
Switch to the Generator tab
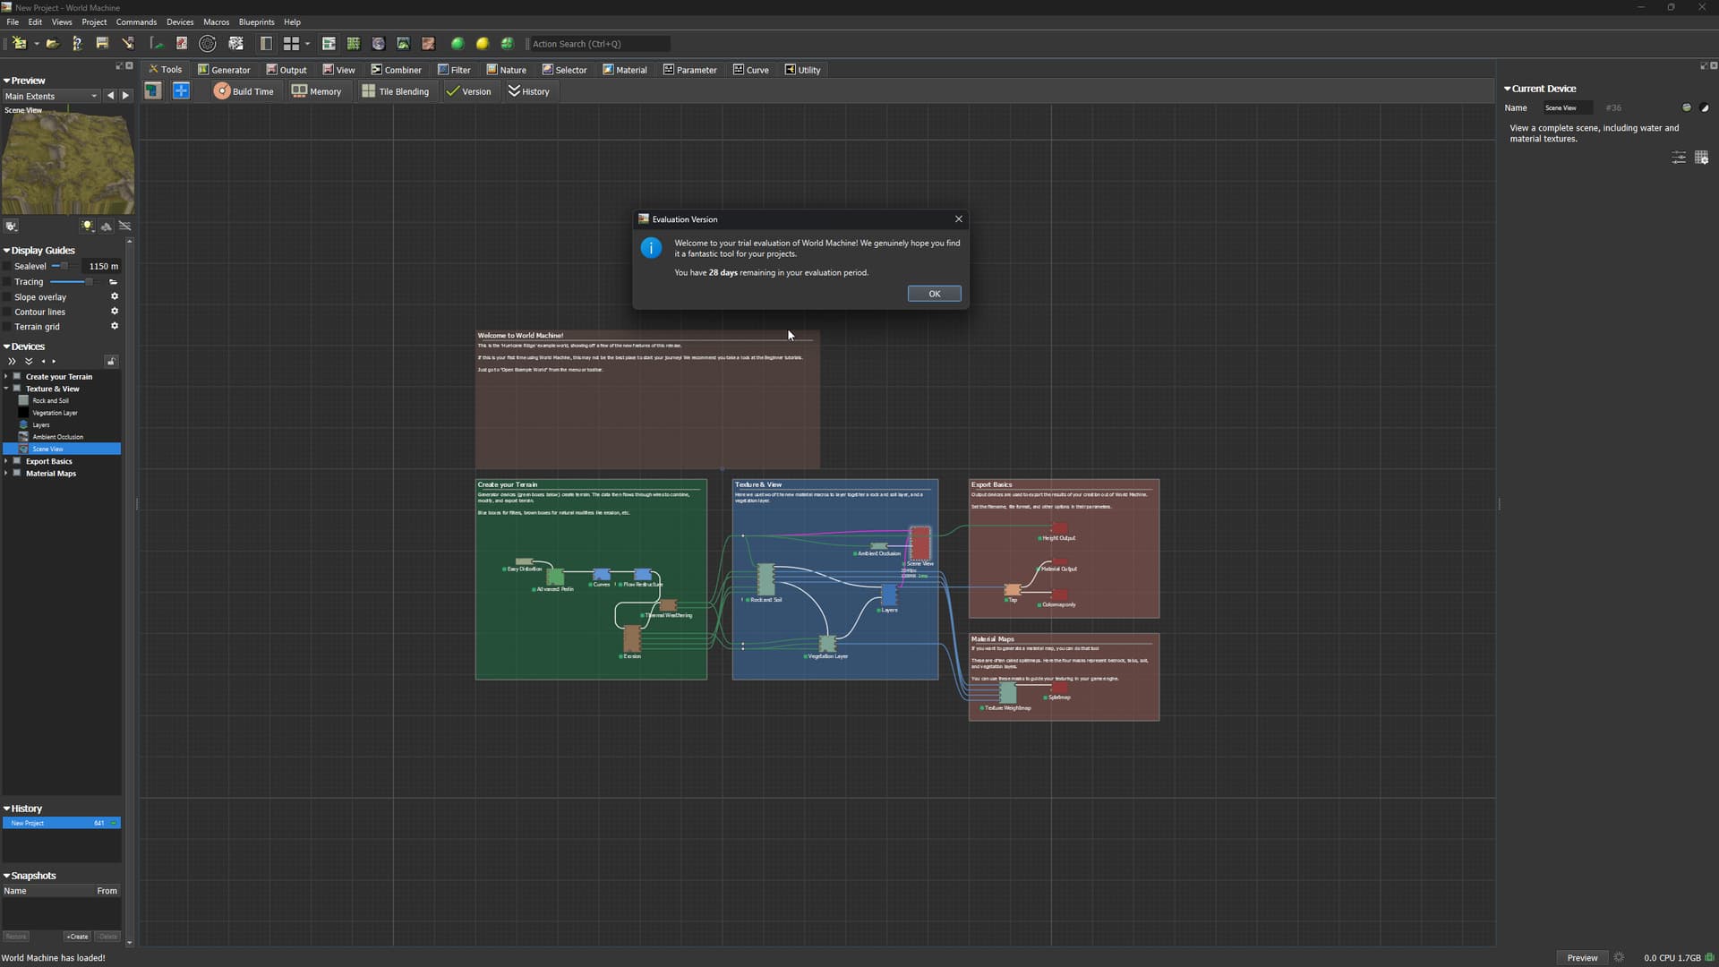tap(224, 70)
